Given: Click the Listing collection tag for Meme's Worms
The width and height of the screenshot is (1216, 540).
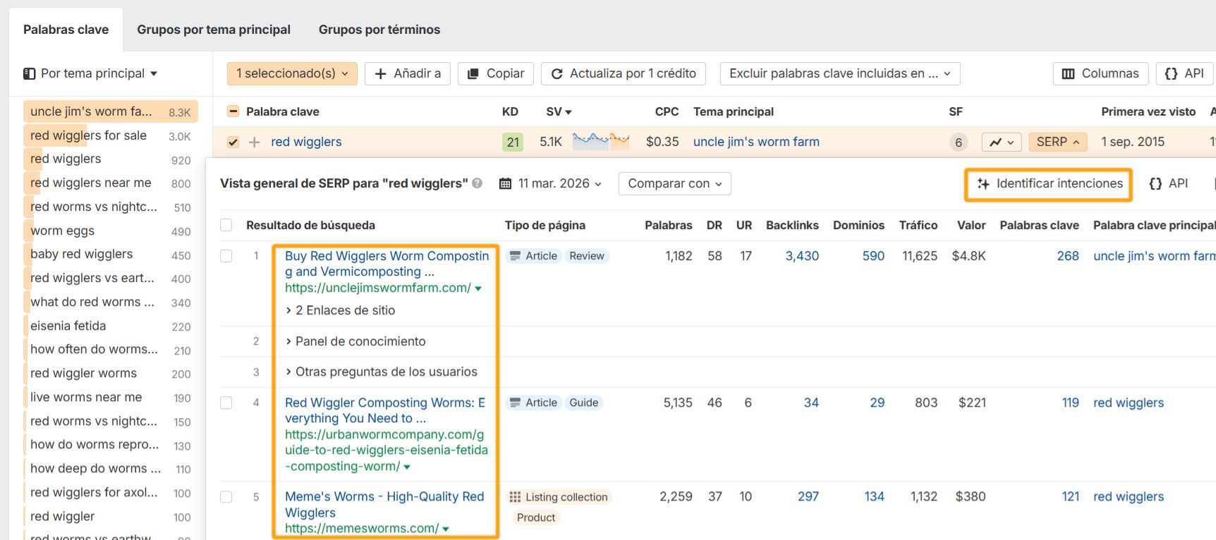Looking at the screenshot, I should click(x=559, y=497).
